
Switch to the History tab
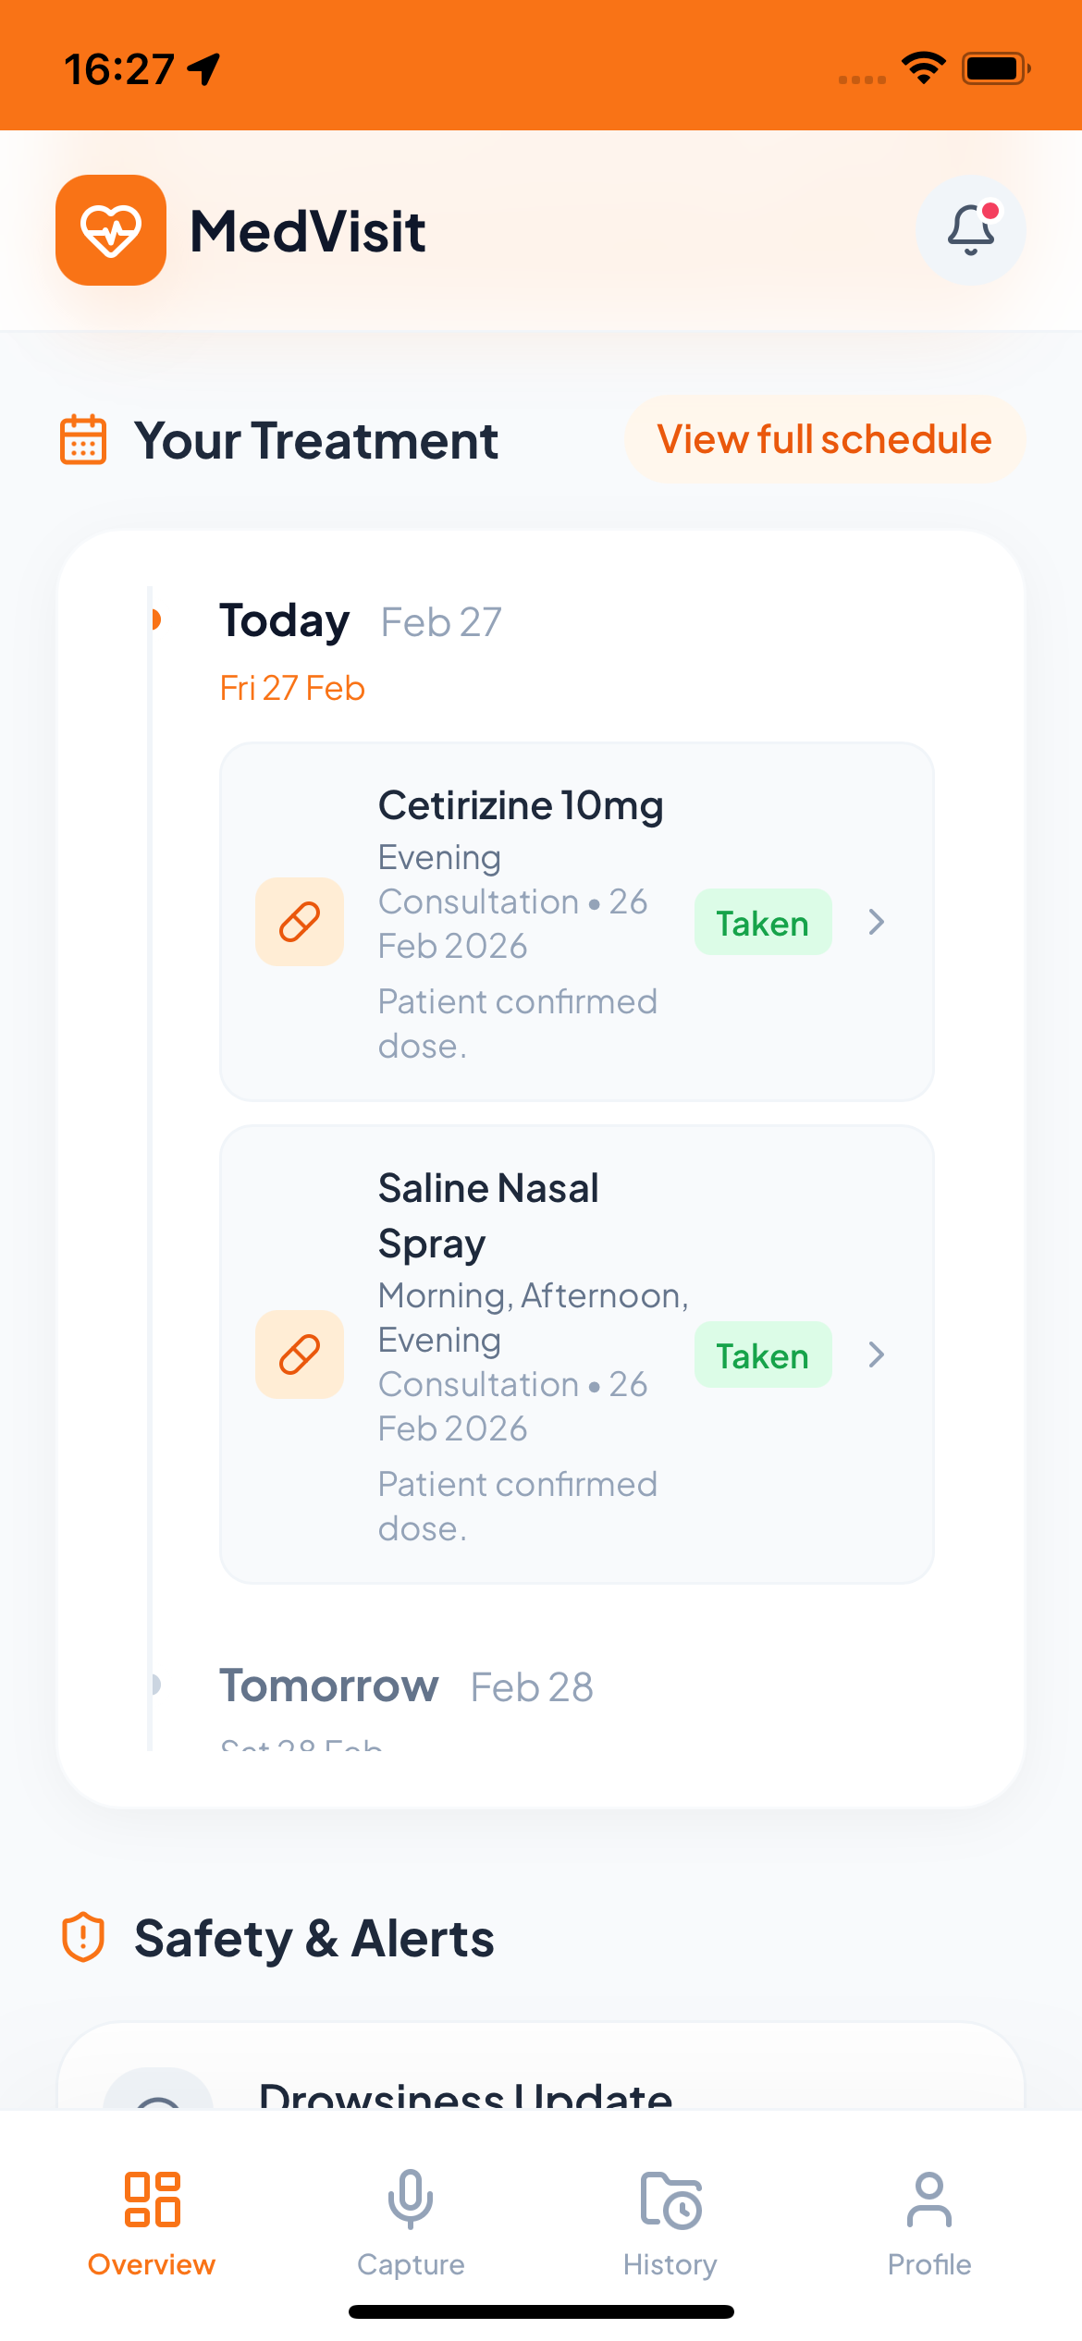coord(670,2223)
